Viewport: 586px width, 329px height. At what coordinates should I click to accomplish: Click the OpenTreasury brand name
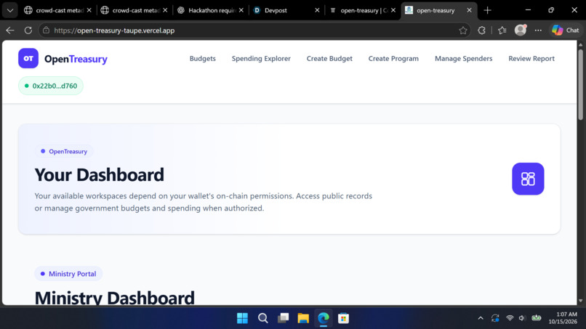coord(76,59)
